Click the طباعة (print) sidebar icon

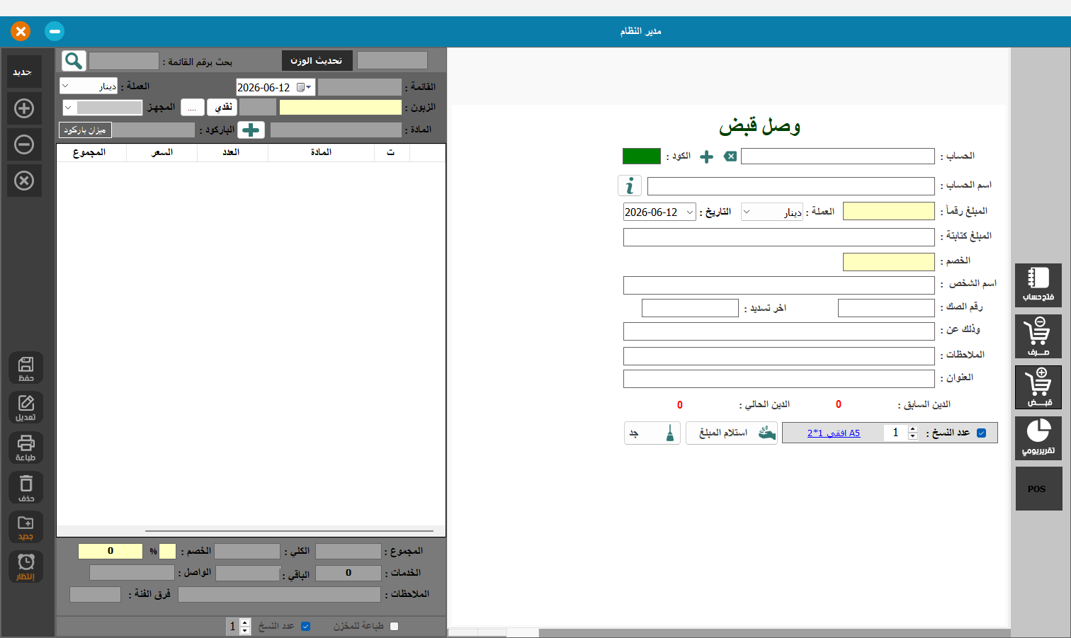point(26,448)
